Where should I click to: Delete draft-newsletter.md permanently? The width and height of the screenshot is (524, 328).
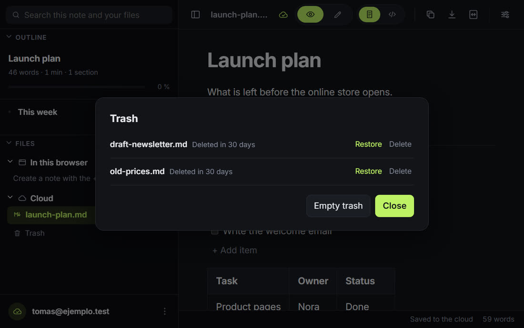[x=400, y=144]
